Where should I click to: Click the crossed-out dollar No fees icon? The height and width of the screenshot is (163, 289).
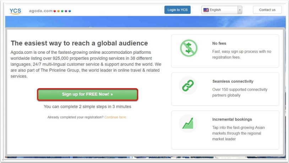coord(189,48)
